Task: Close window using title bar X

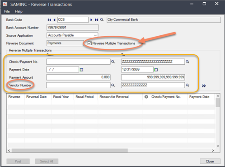Action: [217, 4]
